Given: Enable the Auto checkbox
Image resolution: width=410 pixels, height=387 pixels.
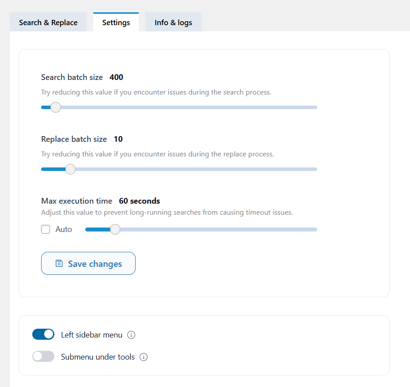Looking at the screenshot, I should pyautogui.click(x=46, y=229).
